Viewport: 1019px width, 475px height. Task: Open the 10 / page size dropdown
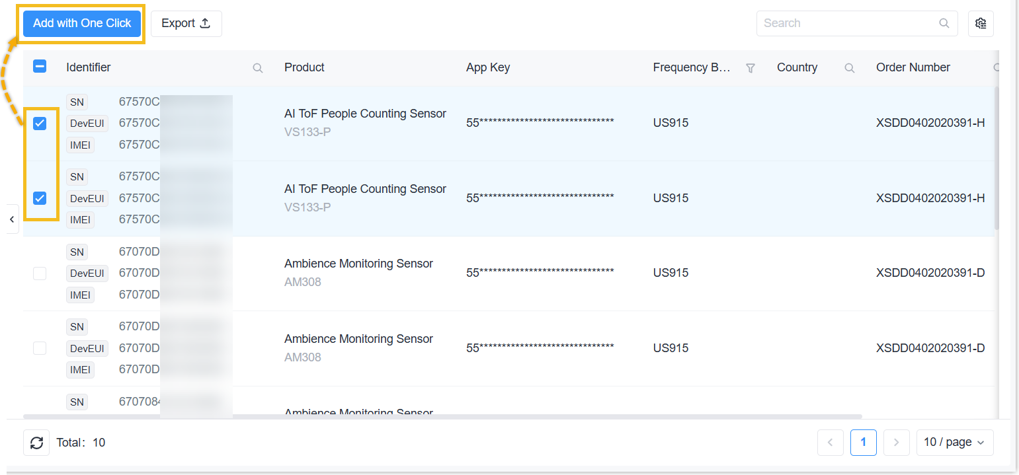click(954, 443)
